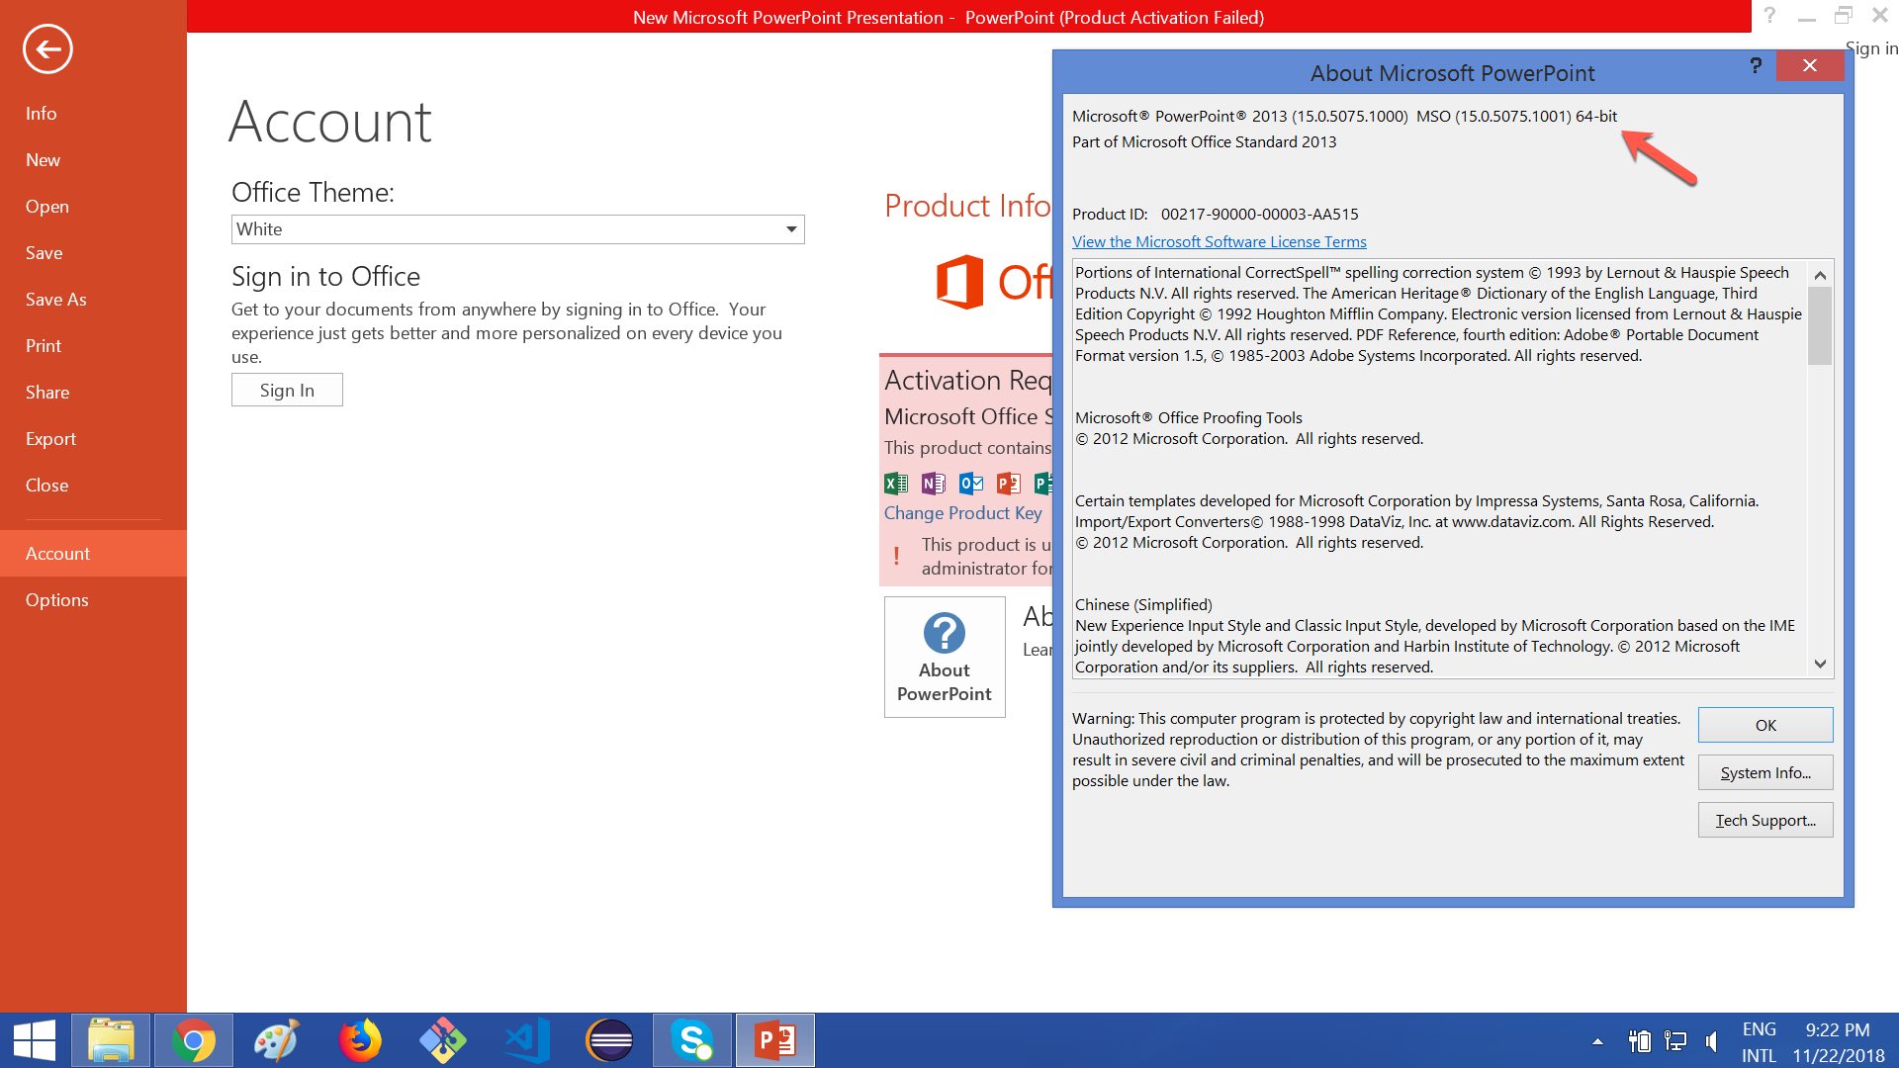Click the Excel icon in product list
Viewport: 1899px width, 1068px height.
pyautogui.click(x=895, y=483)
